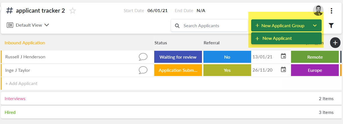The height and width of the screenshot is (124, 343).
Task: Click the 3 Items count for Hired
Action: 326,112
